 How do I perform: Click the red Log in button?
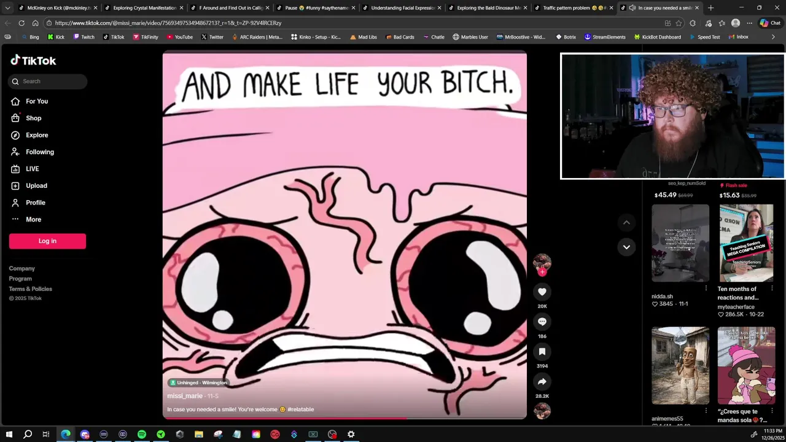[47, 241]
